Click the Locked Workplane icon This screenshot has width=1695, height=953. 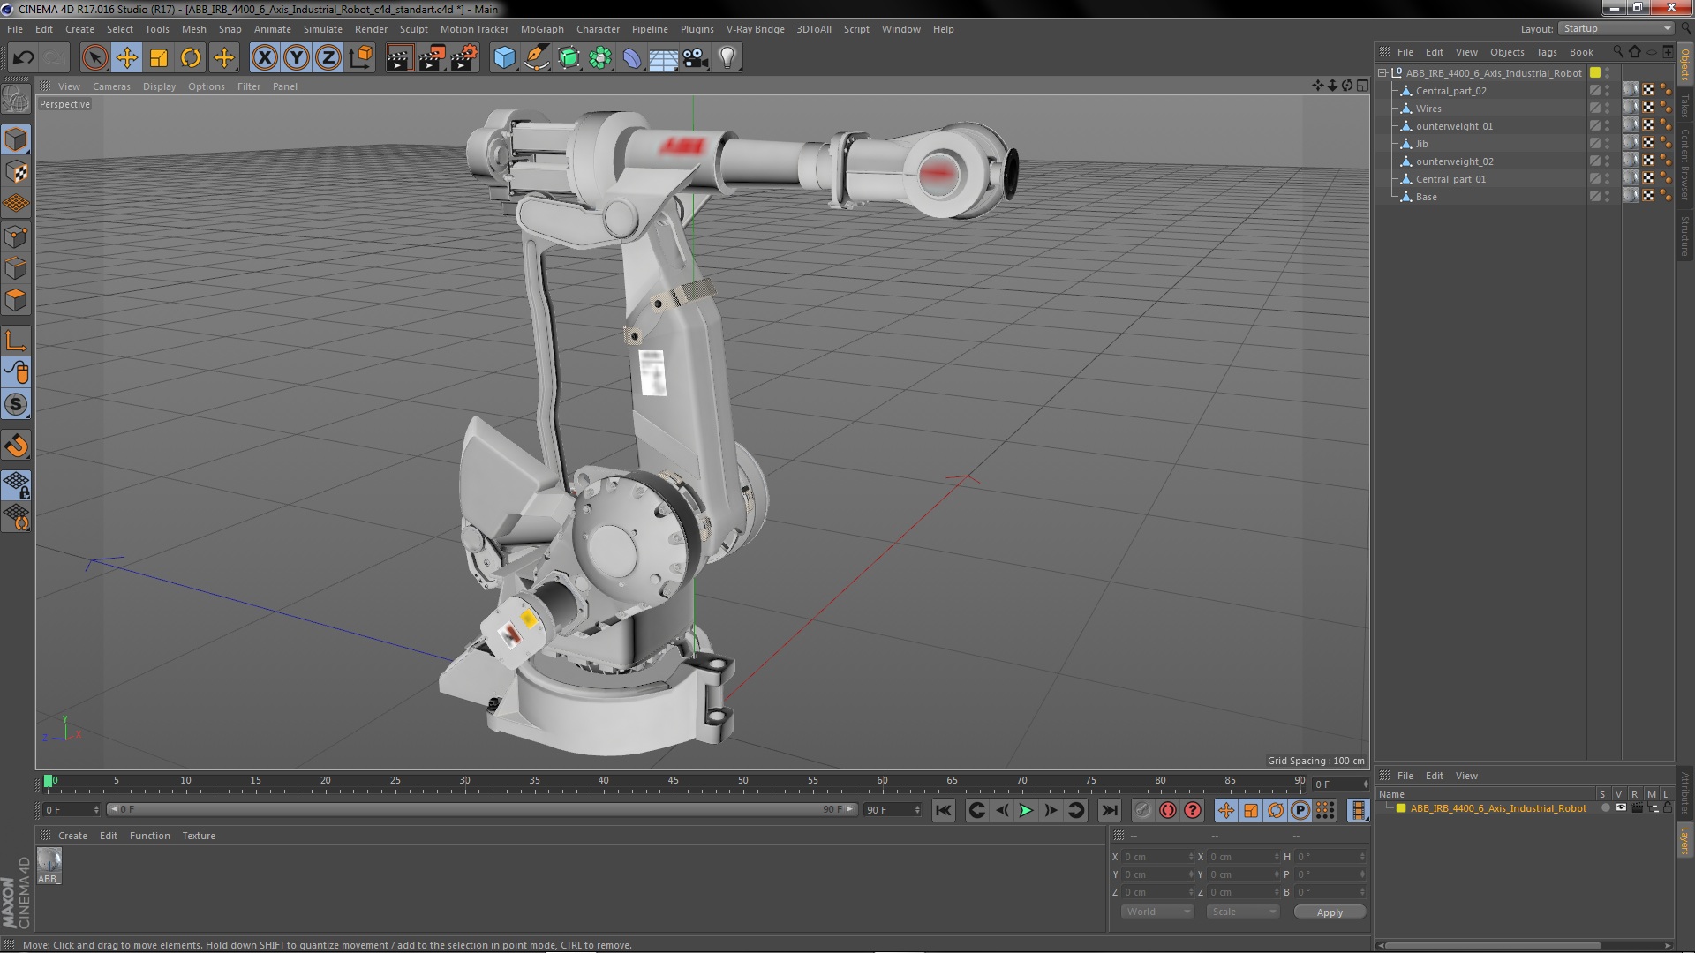tap(16, 484)
